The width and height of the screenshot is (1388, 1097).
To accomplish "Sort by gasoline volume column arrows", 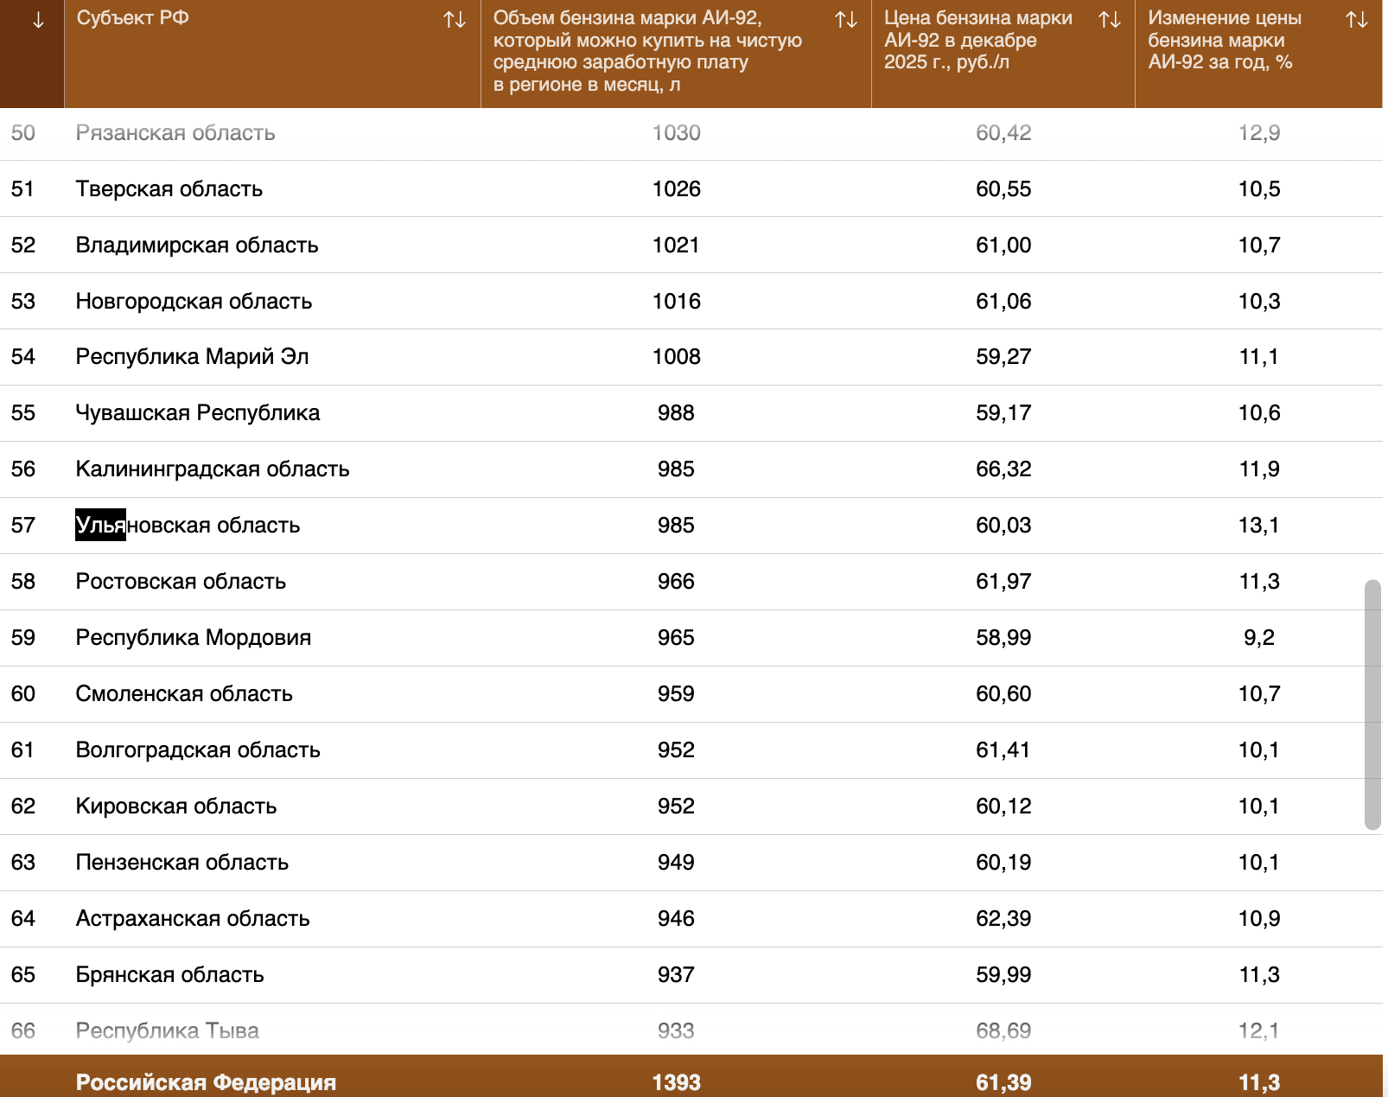I will (x=845, y=20).
